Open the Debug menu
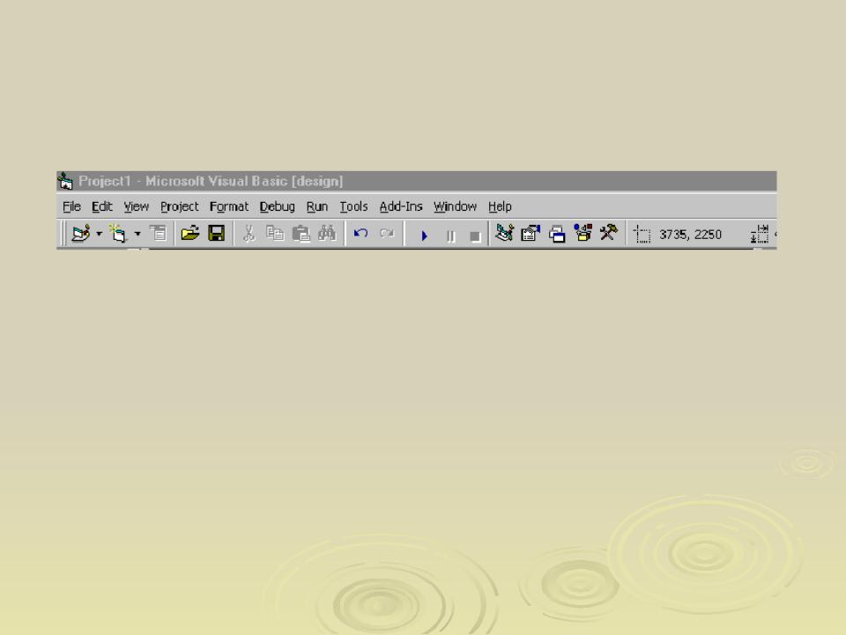Viewport: 846px width, 635px height. pyautogui.click(x=277, y=206)
